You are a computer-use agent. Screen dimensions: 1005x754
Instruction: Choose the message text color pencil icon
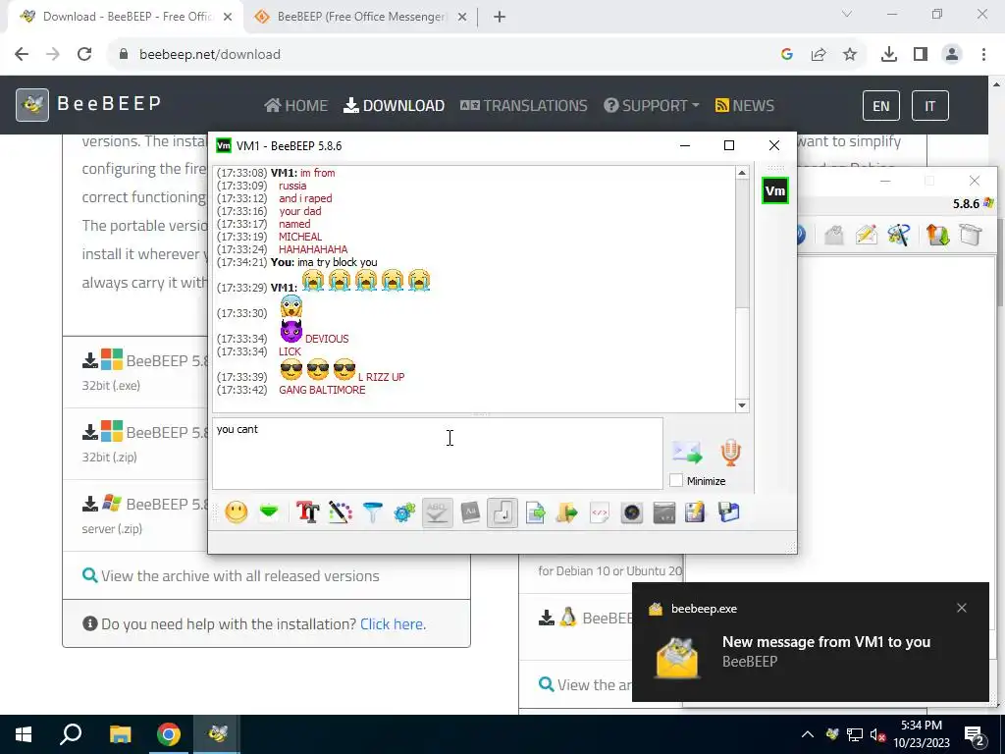coord(341,512)
